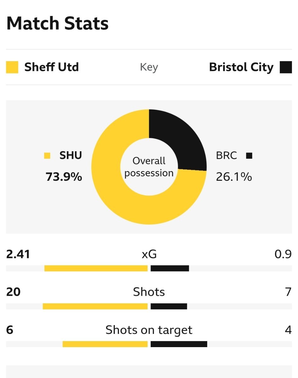298x378 pixels.
Task: Click the 26.1% possession value
Action: point(234,177)
